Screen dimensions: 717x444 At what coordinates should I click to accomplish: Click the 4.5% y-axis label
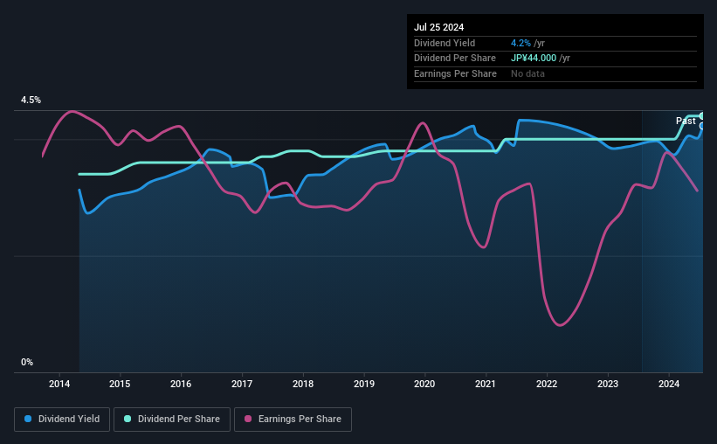point(31,101)
